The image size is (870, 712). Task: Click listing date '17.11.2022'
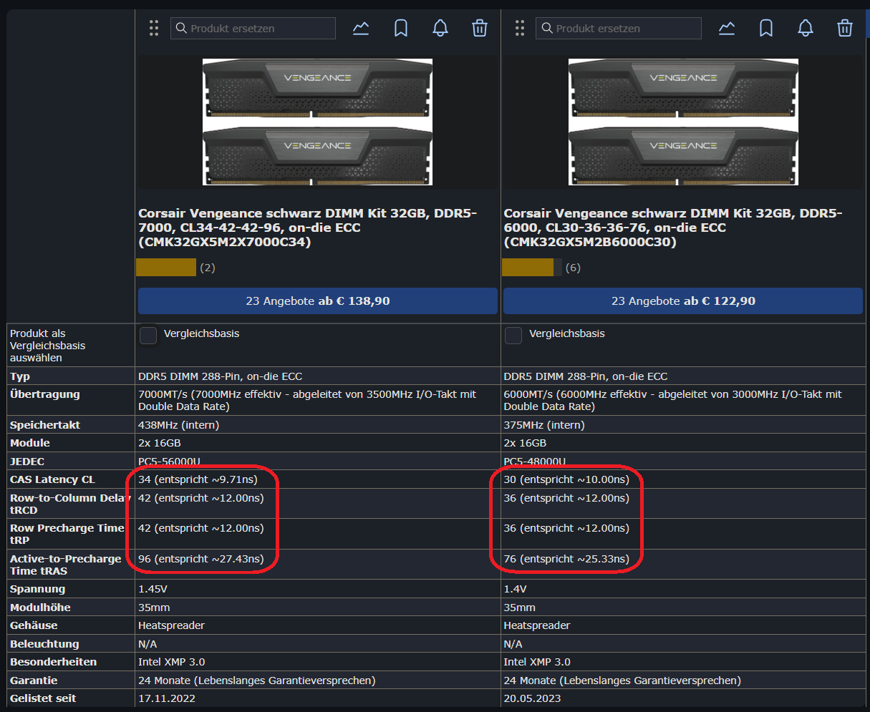[x=167, y=698]
